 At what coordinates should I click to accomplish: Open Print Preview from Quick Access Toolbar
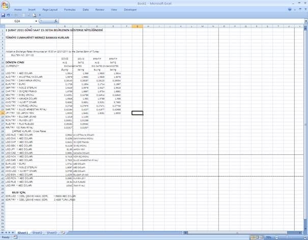35,15
